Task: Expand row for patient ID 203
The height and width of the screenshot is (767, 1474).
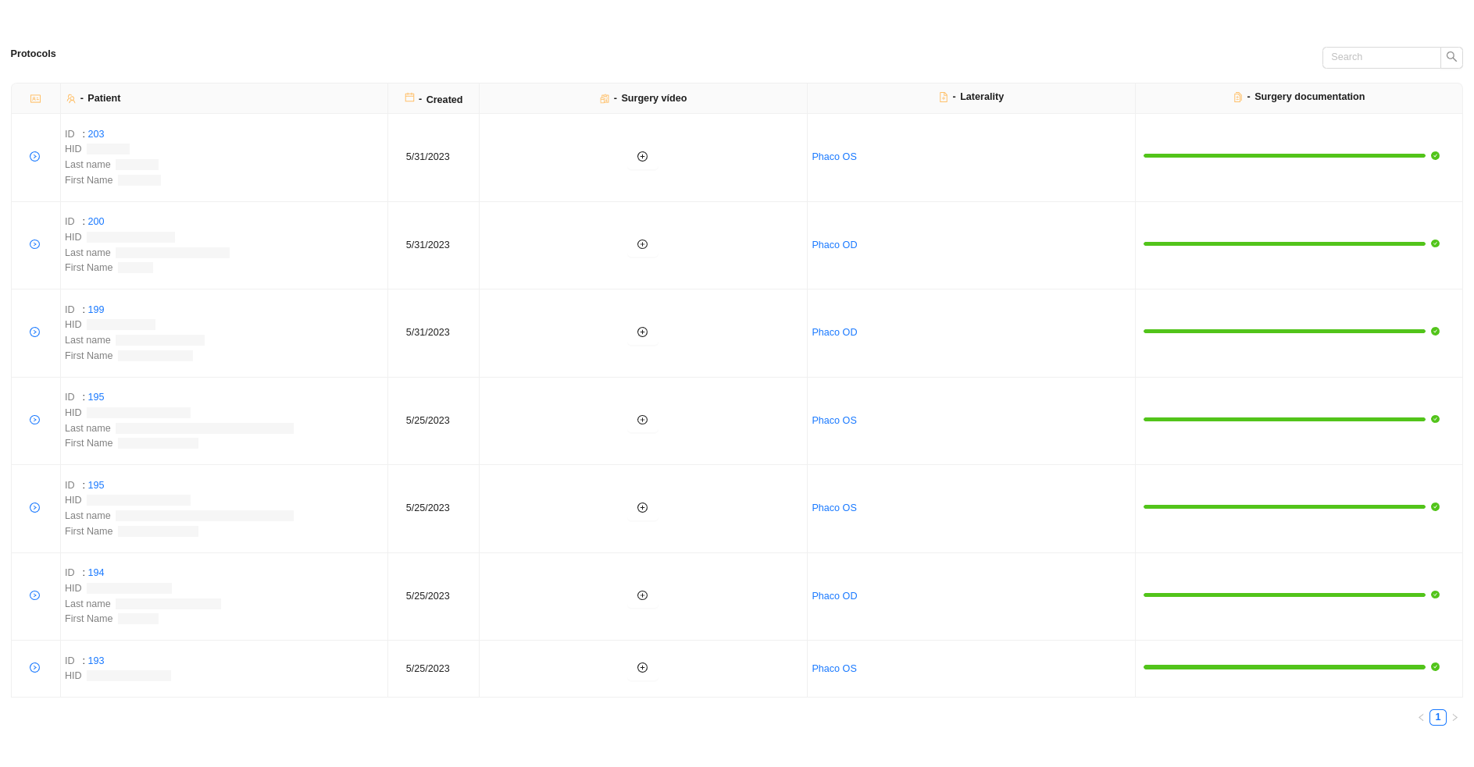Action: tap(35, 157)
